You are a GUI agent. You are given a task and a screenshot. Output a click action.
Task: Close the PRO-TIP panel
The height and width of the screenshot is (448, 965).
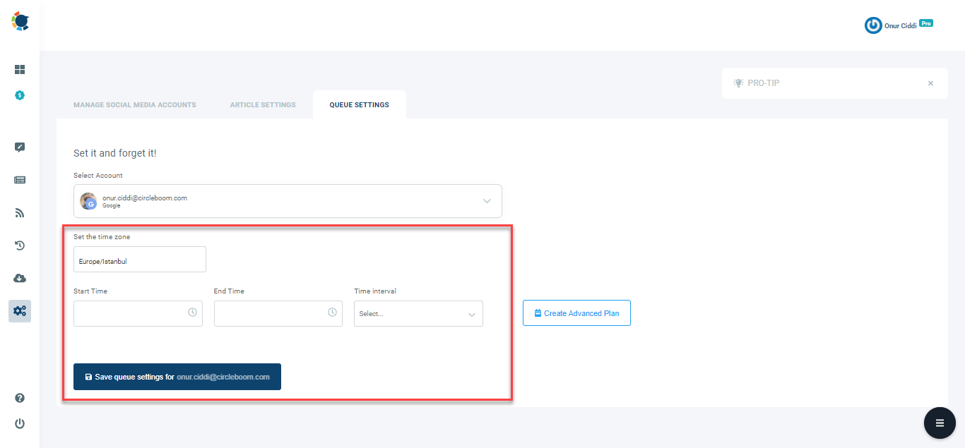930,83
